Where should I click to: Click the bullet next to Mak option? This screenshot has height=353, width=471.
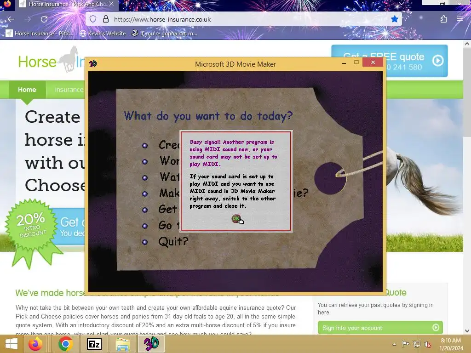tap(145, 194)
